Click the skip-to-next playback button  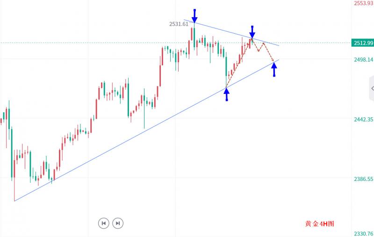pos(118,223)
